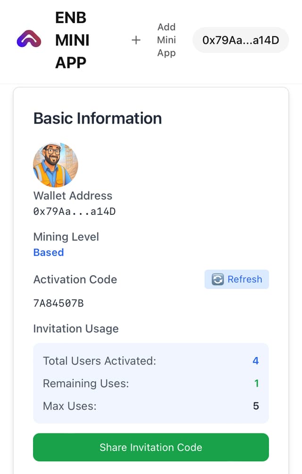Select the construction worker avatar image

[55, 164]
